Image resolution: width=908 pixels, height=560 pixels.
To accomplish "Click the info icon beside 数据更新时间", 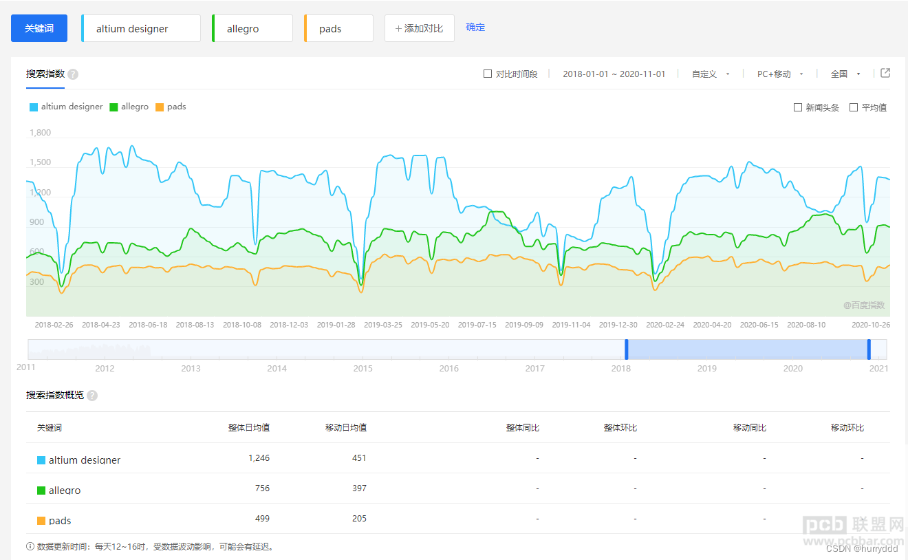I will coord(30,547).
